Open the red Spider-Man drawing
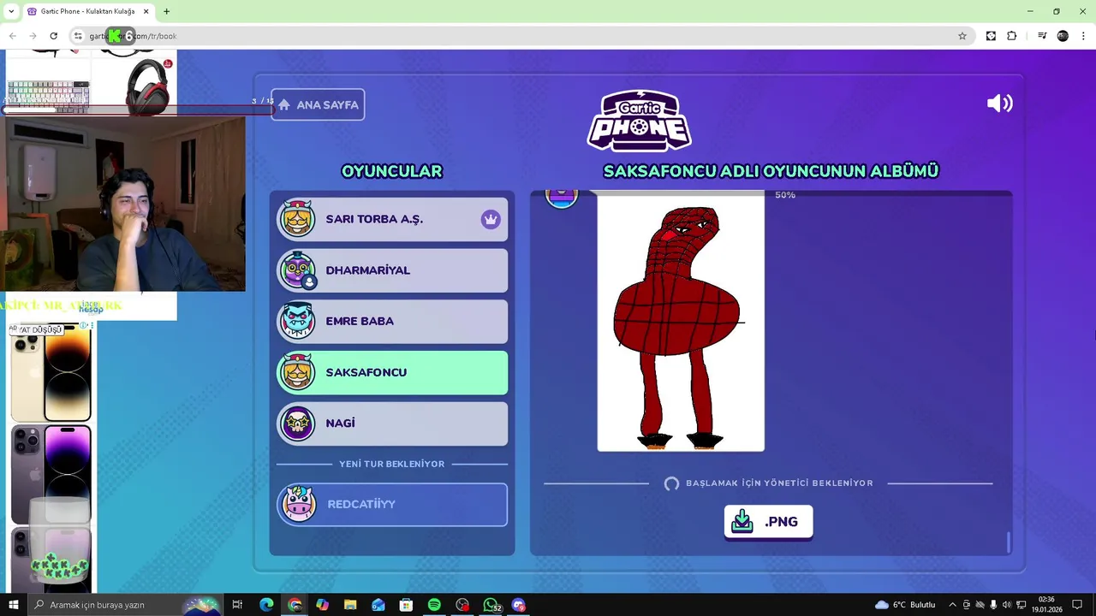This screenshot has height=616, width=1096. tap(681, 323)
